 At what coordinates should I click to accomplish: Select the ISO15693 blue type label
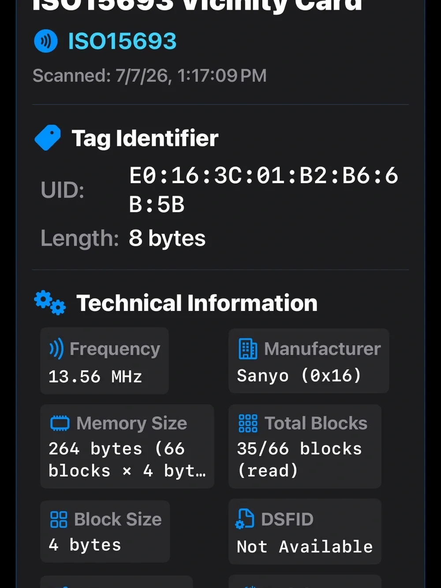tap(122, 41)
